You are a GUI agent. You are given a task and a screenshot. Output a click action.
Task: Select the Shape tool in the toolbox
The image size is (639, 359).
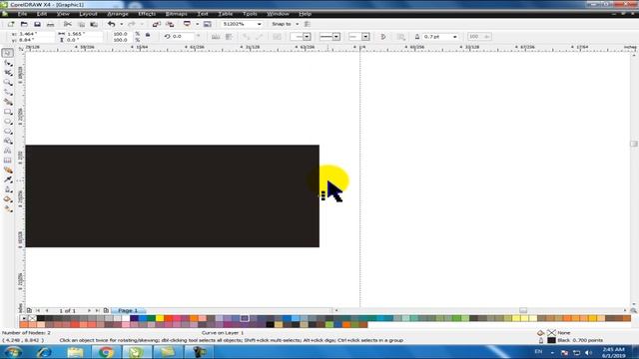pos(8,63)
